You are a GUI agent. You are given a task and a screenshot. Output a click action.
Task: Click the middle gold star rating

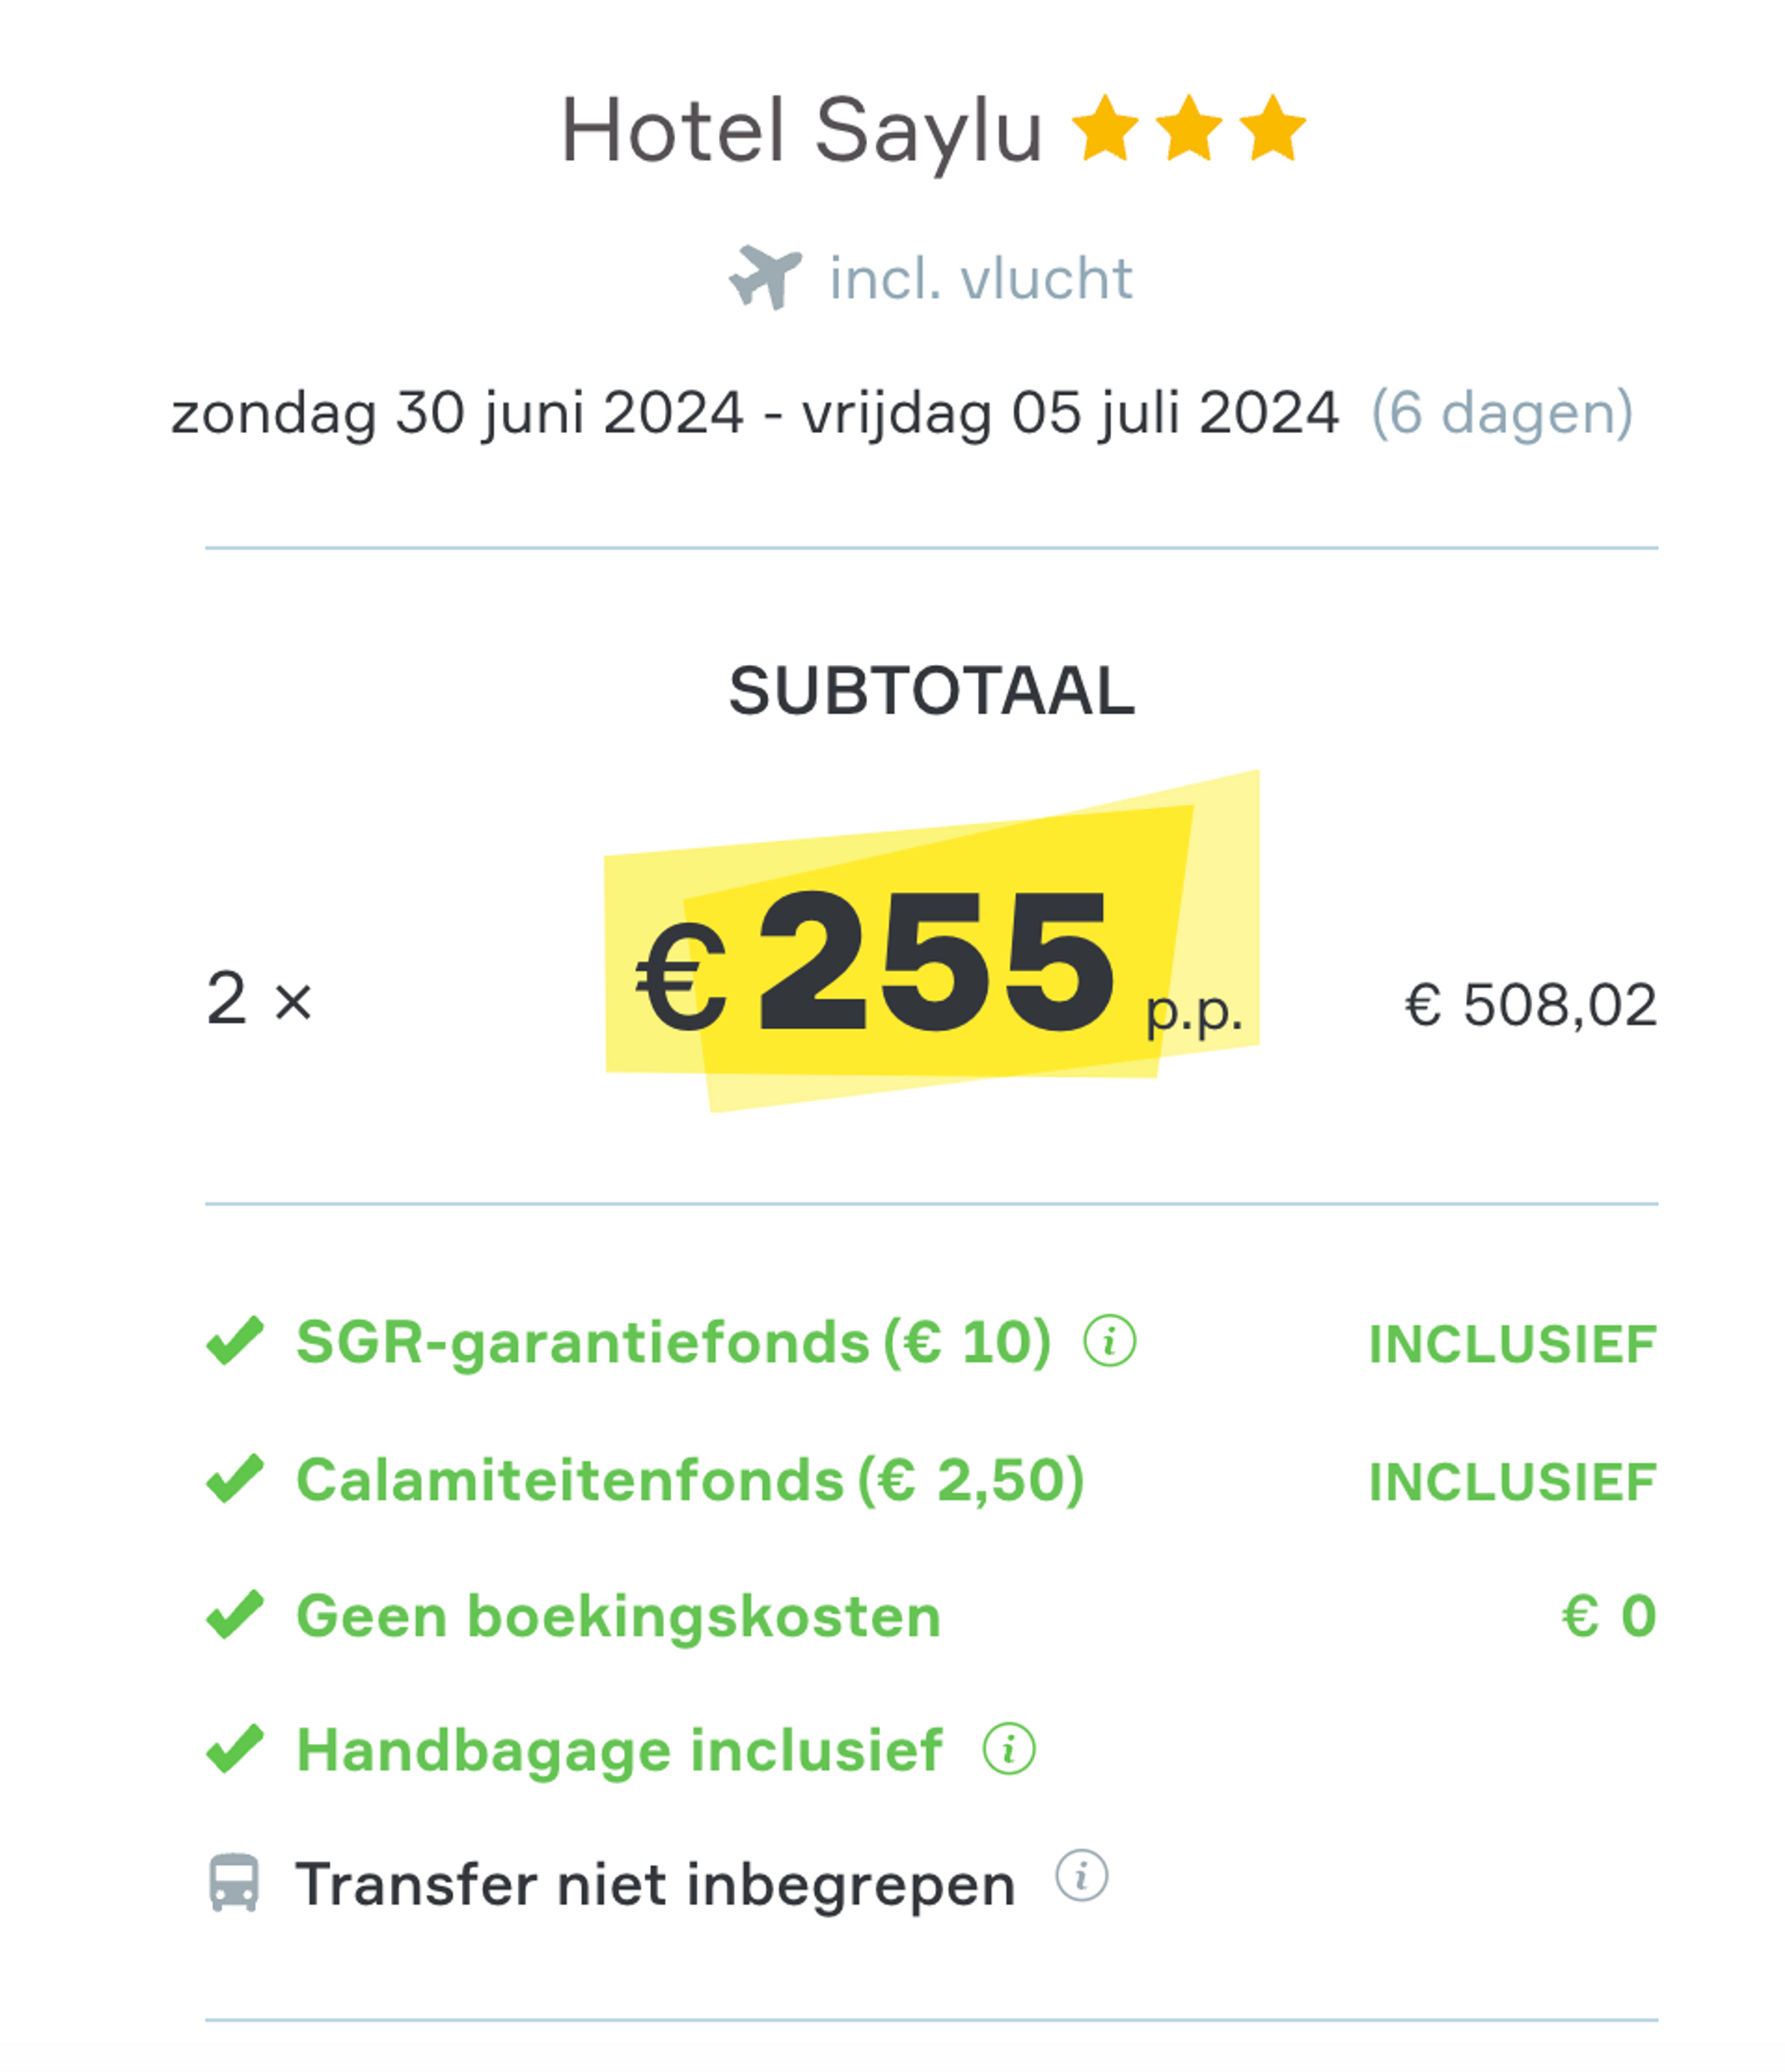[1189, 128]
